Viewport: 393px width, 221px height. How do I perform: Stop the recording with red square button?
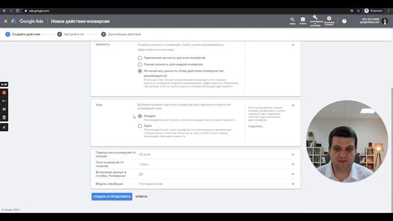(x=4, y=93)
